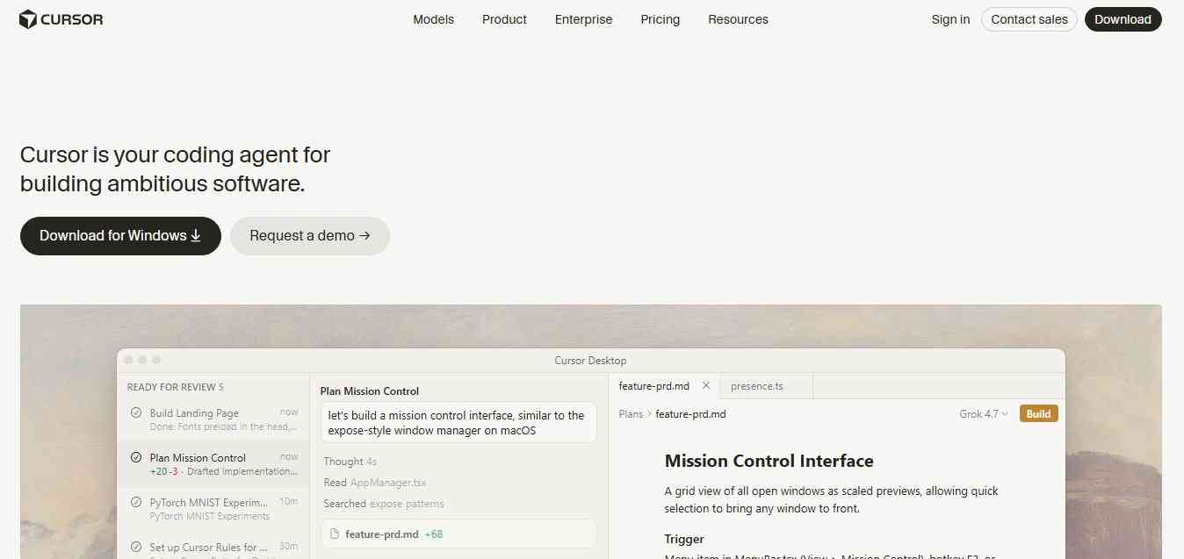1184x559 pixels.
Task: Open the Product menu
Action: pos(504,19)
